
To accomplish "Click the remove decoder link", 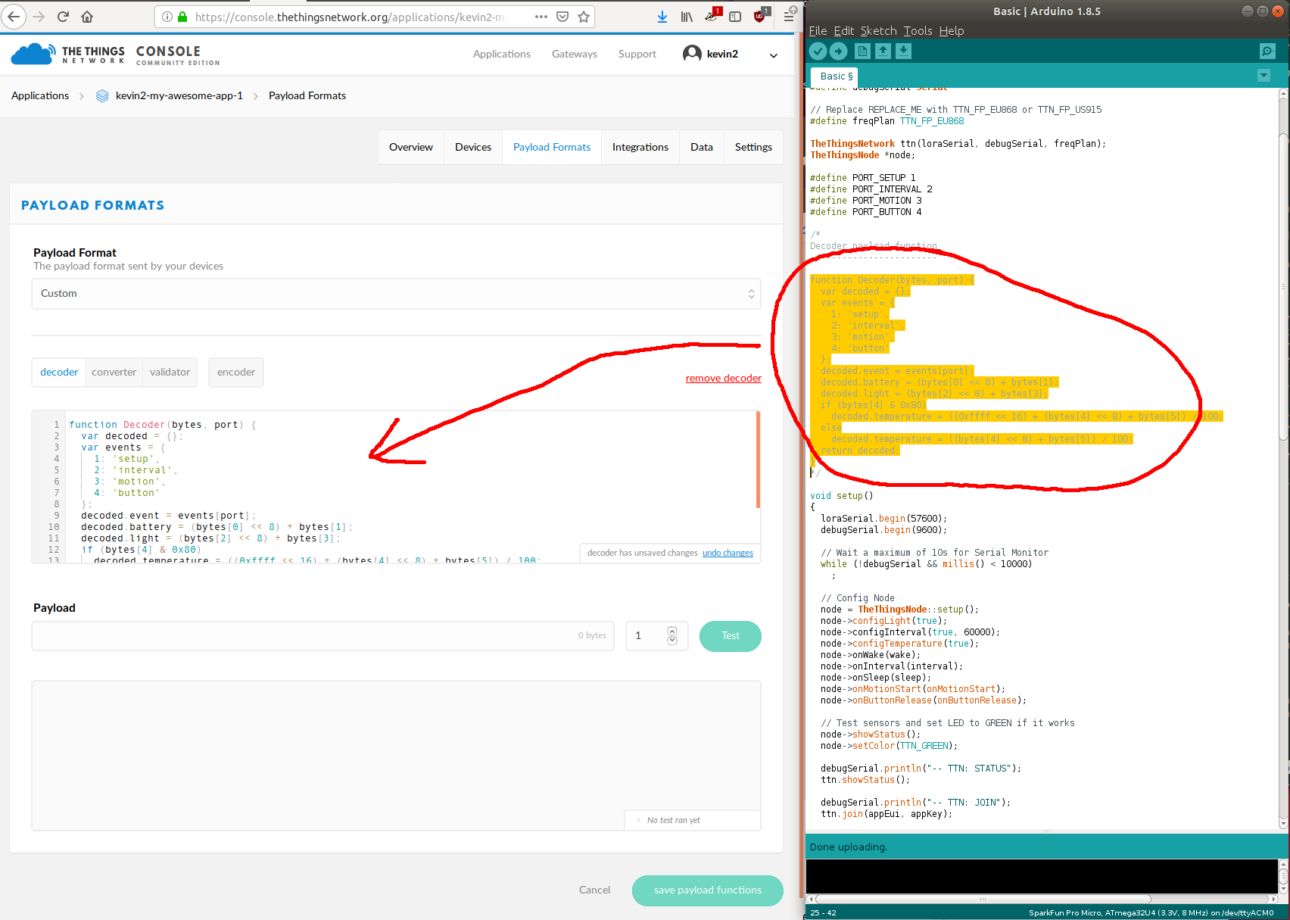I will 724,379.
